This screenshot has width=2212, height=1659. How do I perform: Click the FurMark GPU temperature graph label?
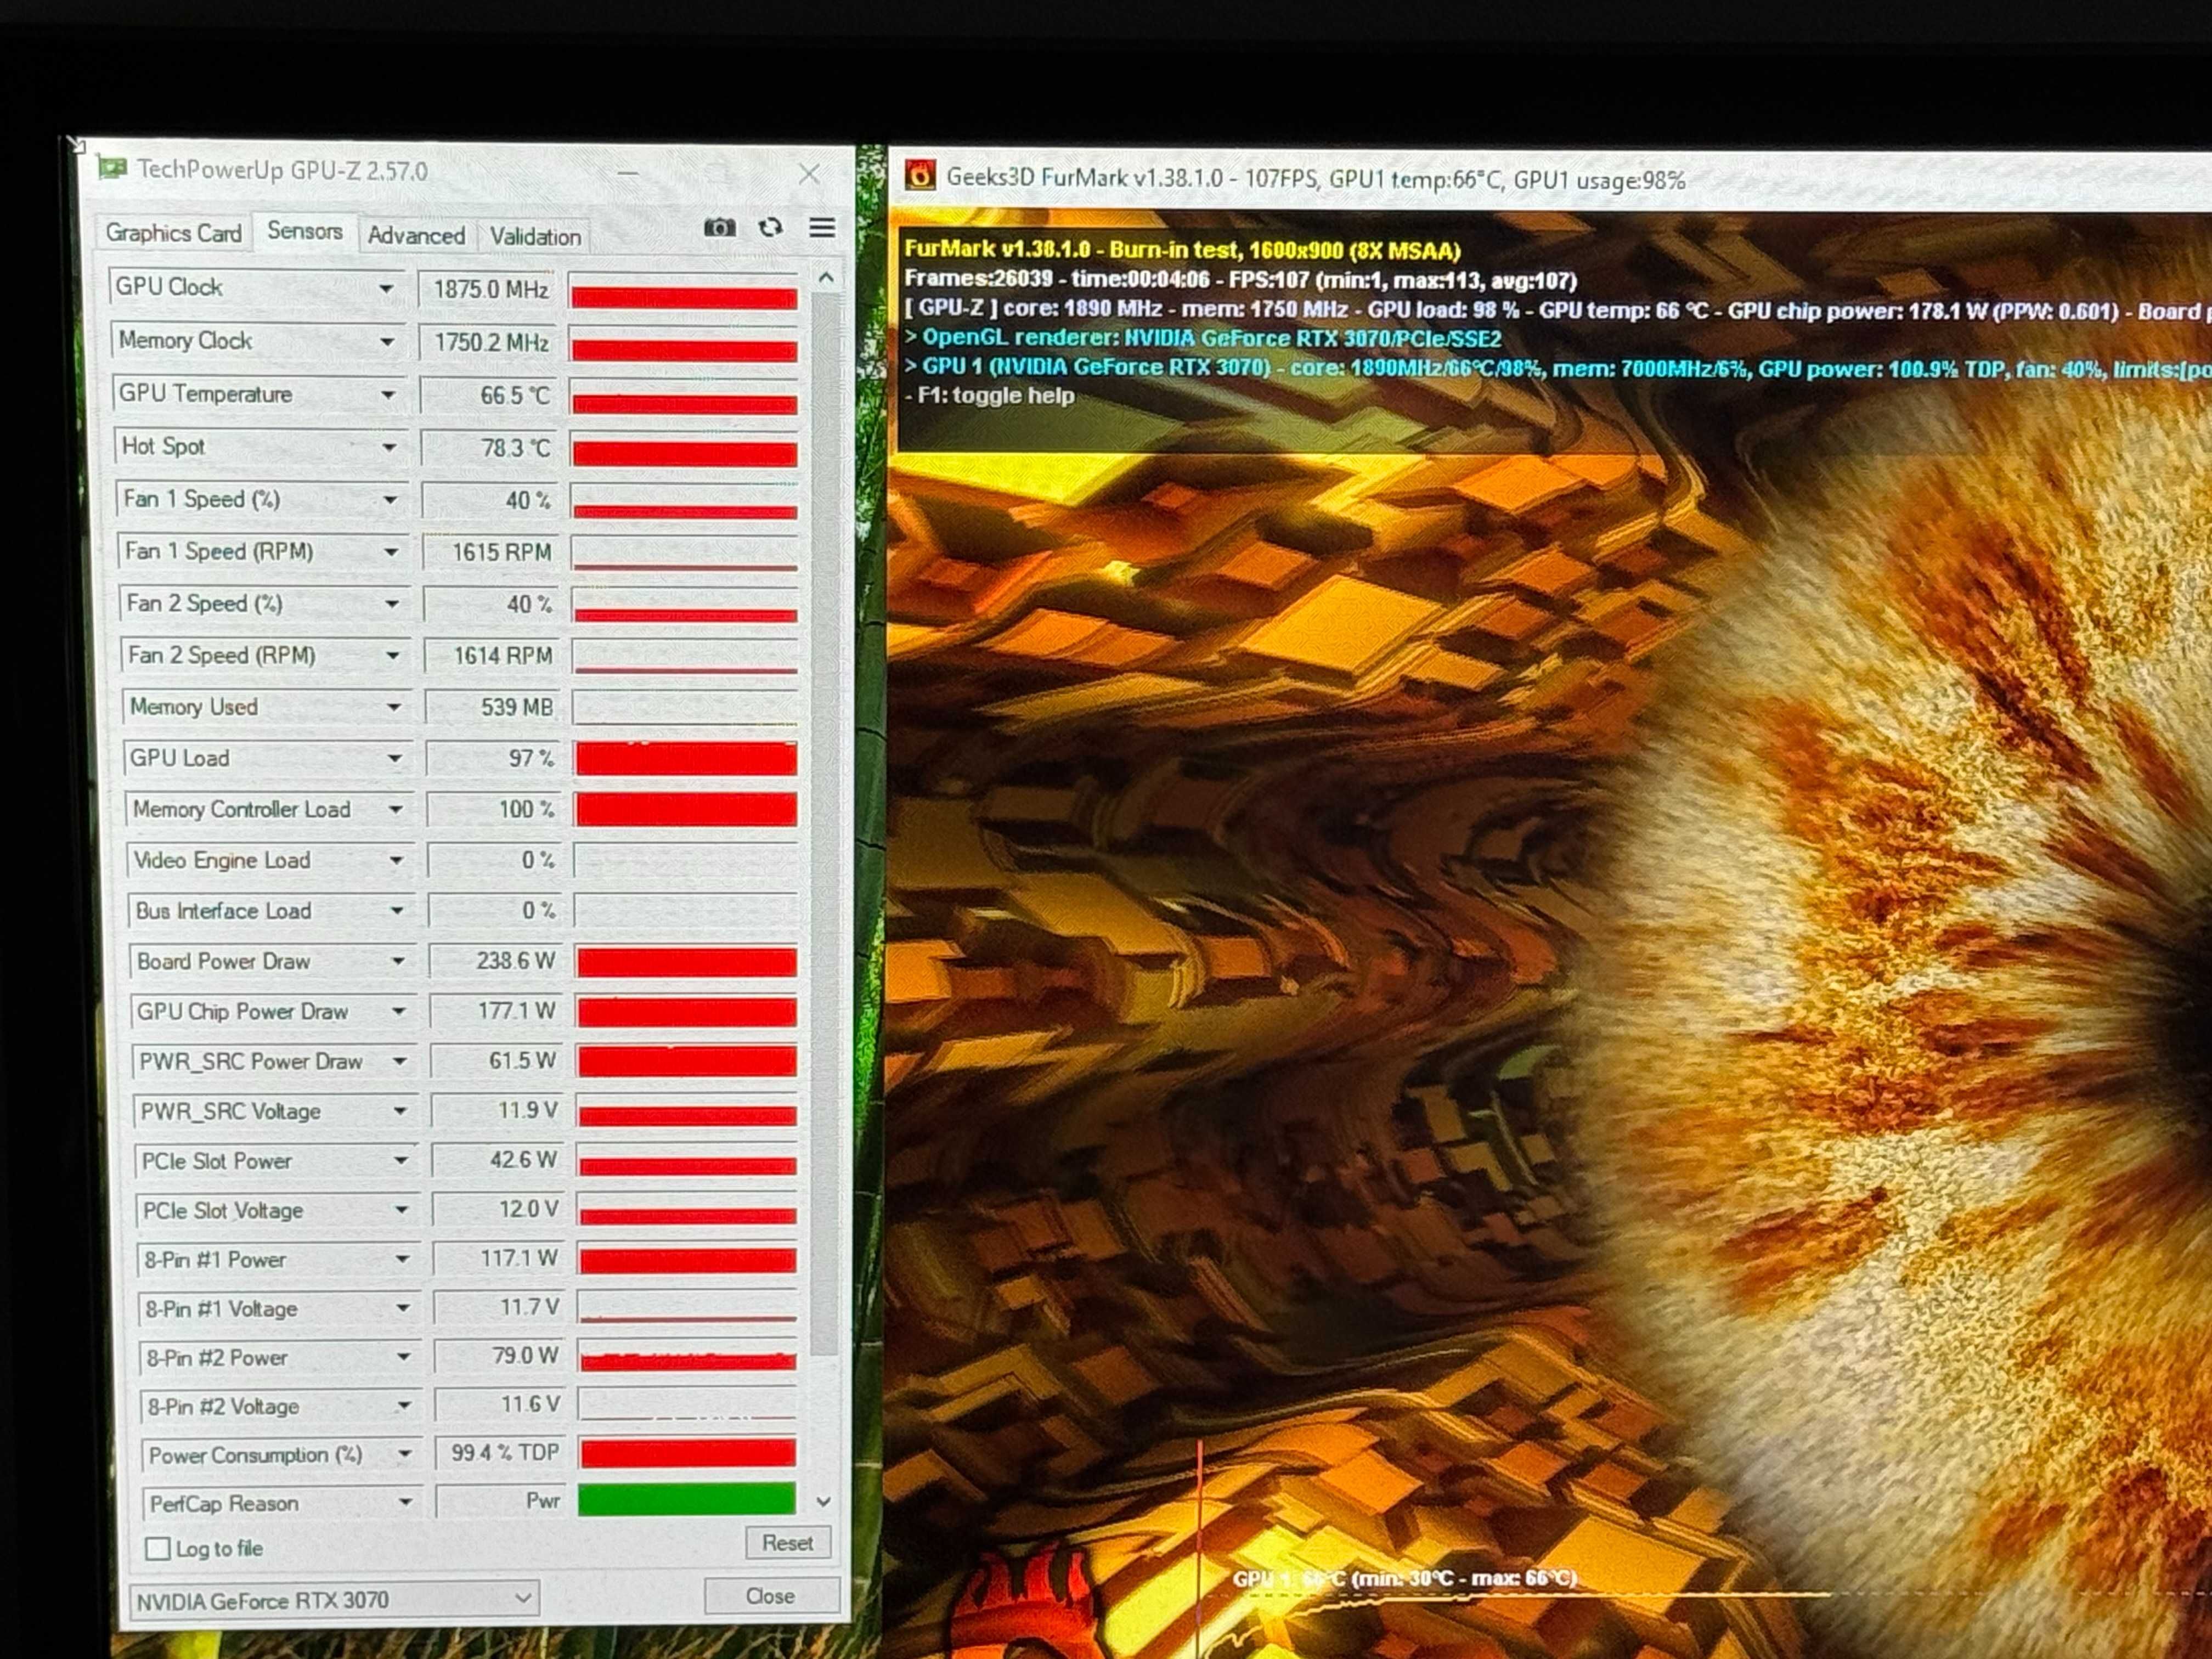click(x=1404, y=1578)
